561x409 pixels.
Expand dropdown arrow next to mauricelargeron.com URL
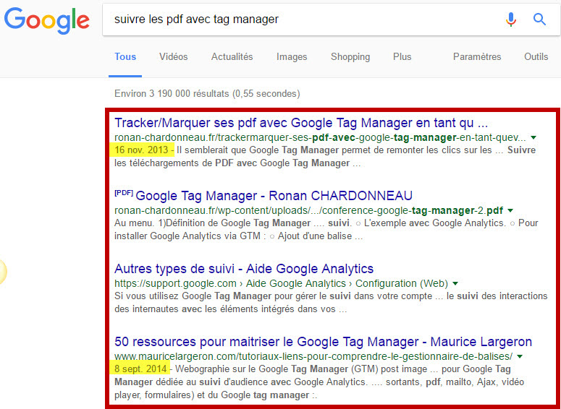point(520,356)
